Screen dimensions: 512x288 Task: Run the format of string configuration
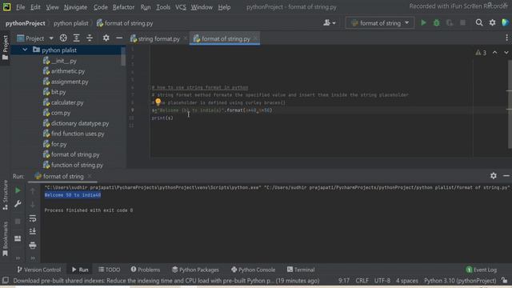(x=423, y=23)
